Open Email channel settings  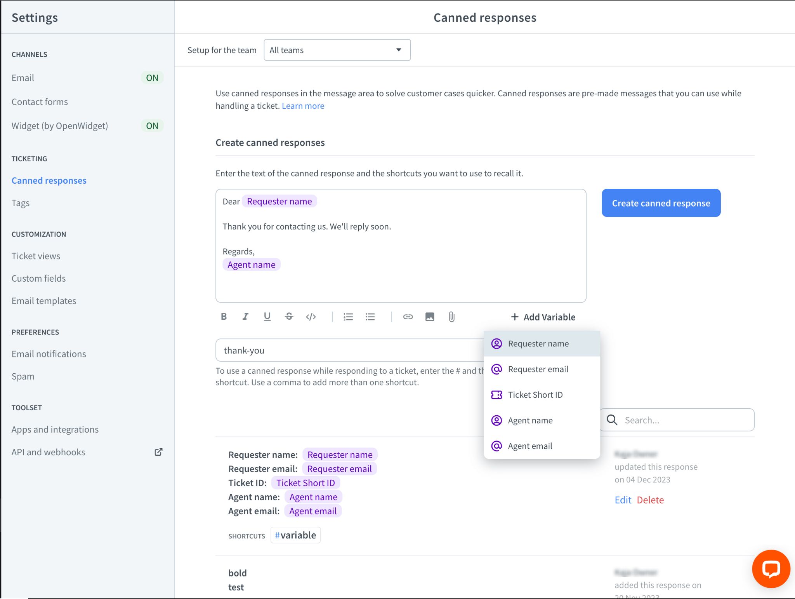[23, 78]
